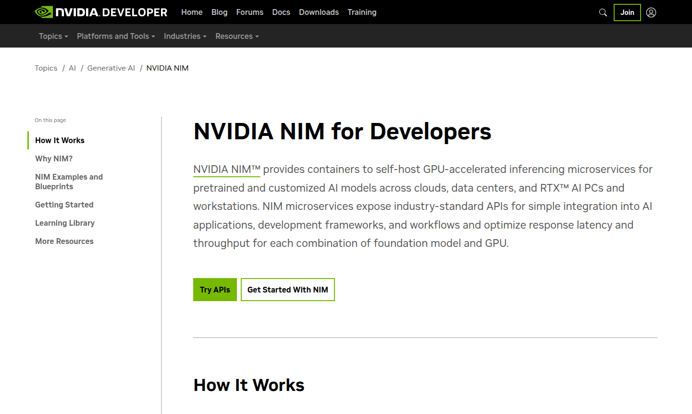
Task: Open Docs from the top navigation
Action: (281, 12)
